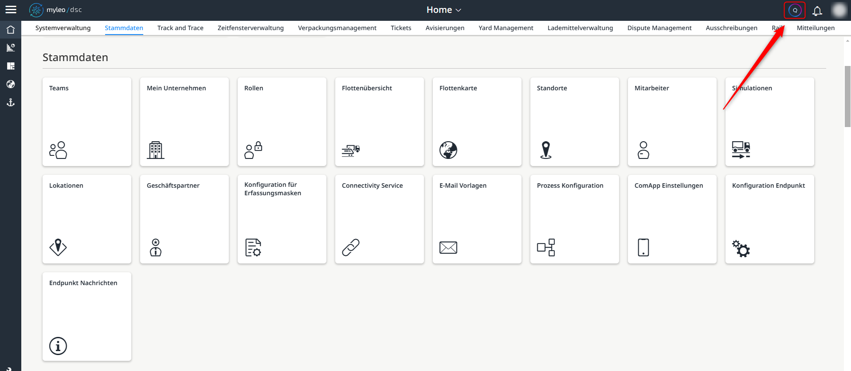Open the Standorte tile title
Image resolution: width=851 pixels, height=371 pixels.
pyautogui.click(x=552, y=88)
